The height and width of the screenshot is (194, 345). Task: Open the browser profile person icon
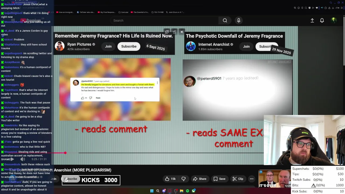click(x=329, y=8)
